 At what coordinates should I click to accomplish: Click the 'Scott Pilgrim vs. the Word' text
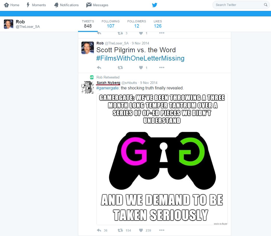[136, 50]
